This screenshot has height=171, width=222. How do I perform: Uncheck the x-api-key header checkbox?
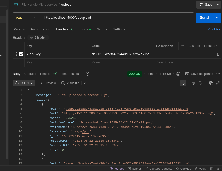21,54
